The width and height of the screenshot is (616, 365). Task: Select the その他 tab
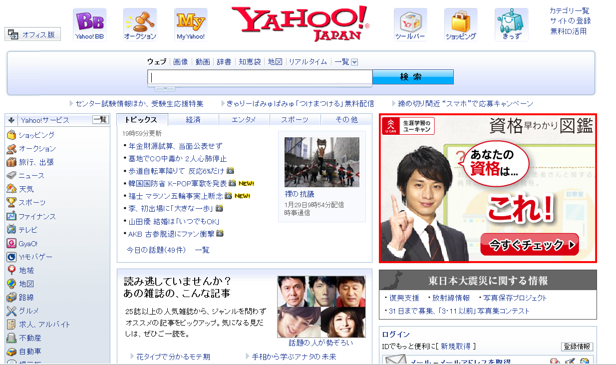click(x=346, y=120)
